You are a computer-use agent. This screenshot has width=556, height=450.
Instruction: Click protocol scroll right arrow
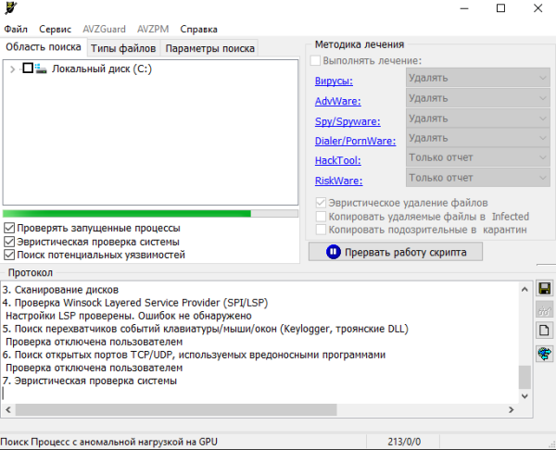[x=511, y=410]
